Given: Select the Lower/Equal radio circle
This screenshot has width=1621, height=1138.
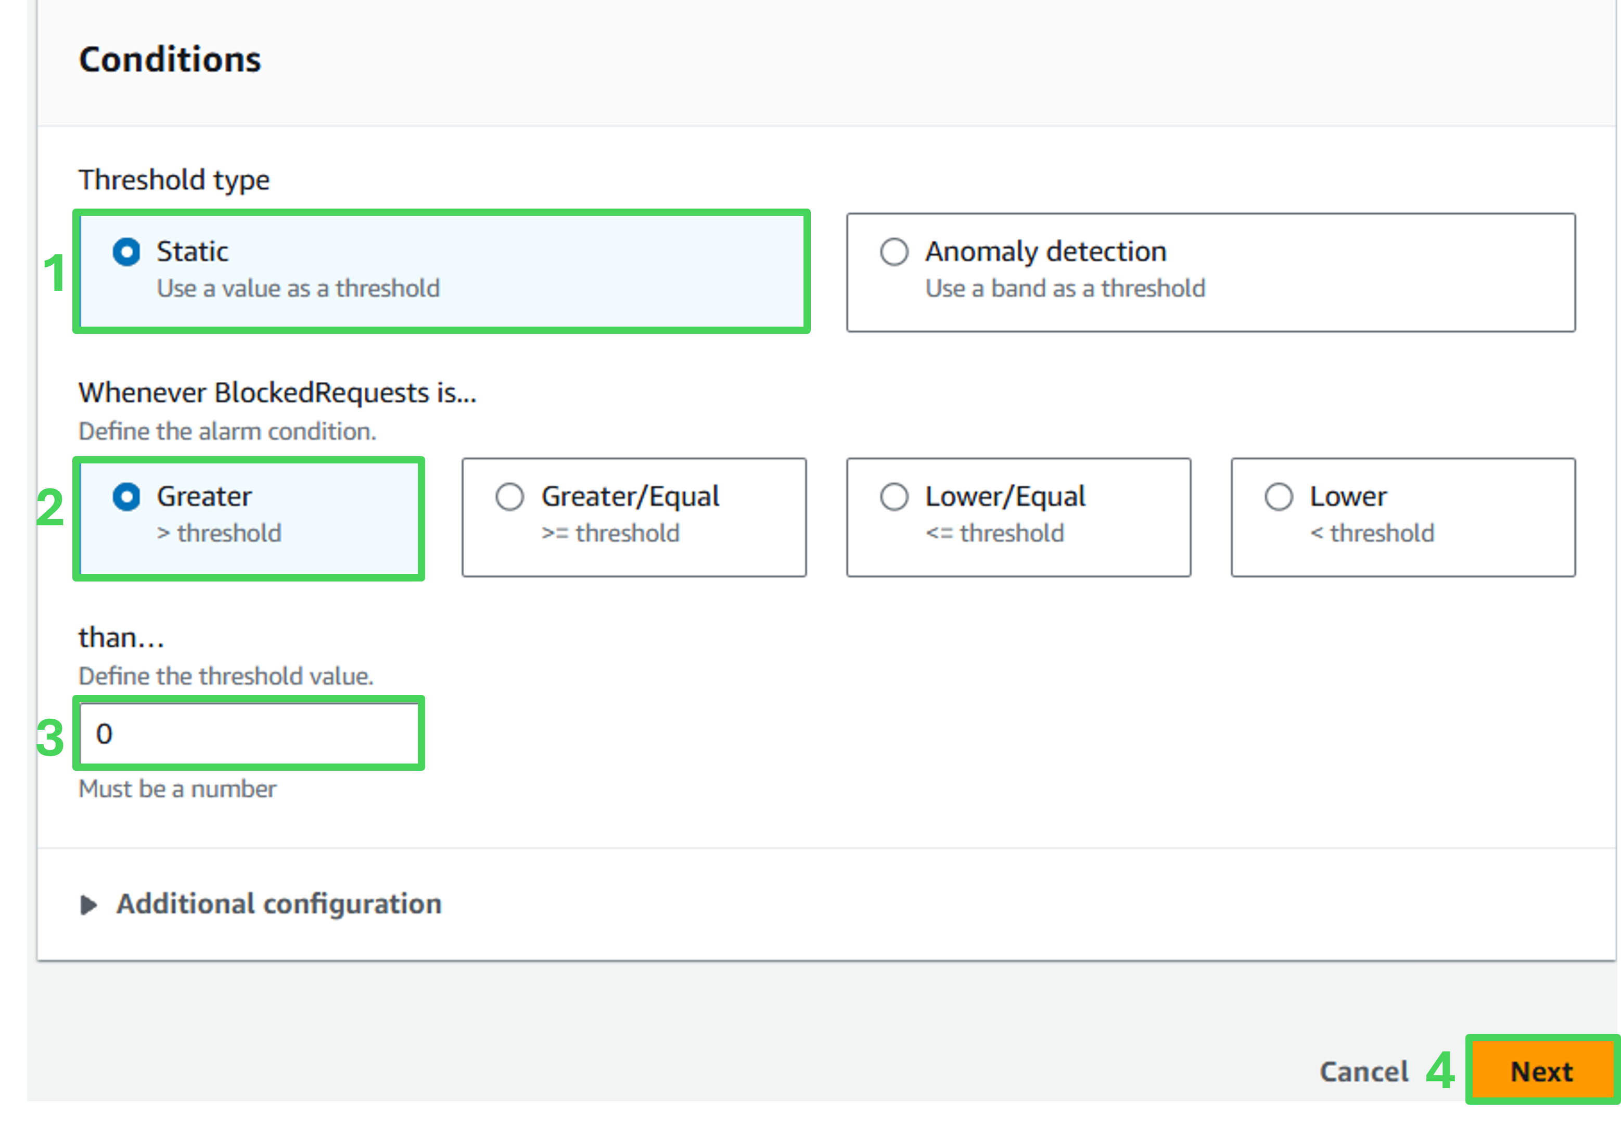Looking at the screenshot, I should (x=894, y=497).
